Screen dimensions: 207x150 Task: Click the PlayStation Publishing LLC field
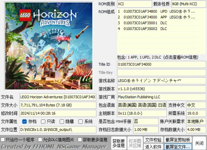pyautogui.click(x=161, y=97)
